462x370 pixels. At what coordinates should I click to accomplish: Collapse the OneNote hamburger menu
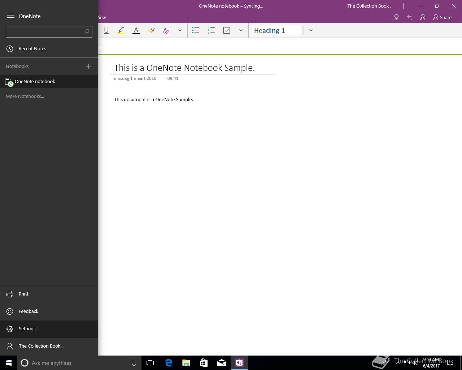pos(11,16)
